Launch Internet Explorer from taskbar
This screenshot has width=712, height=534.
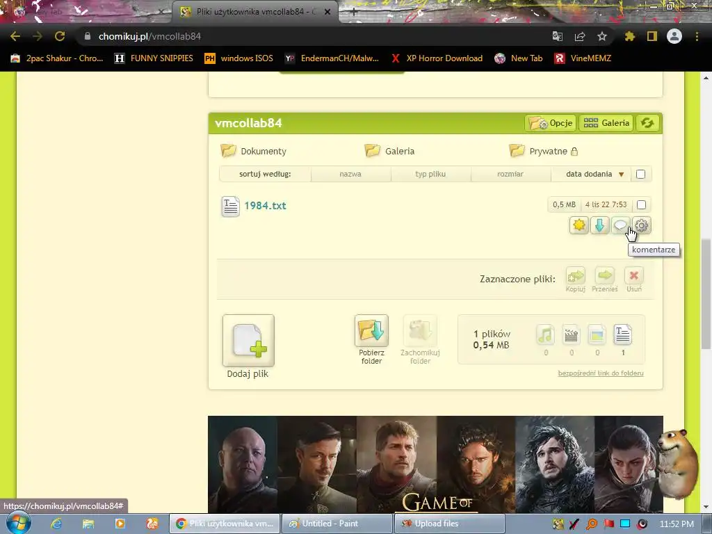pos(56,524)
